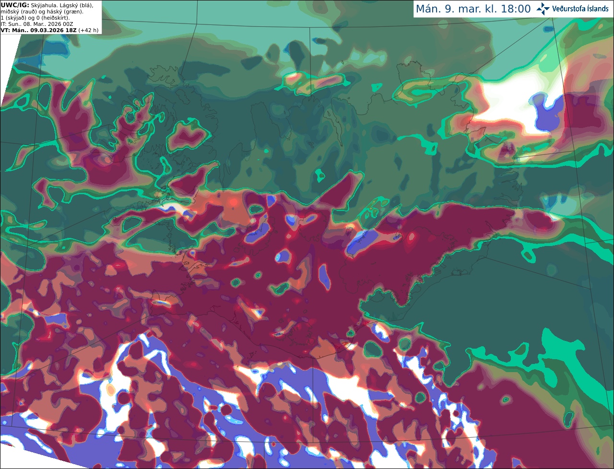Click the 'VT: Mán.. 09.03.2026 18Z' line
The height and width of the screenshot is (469, 614).
38,30
